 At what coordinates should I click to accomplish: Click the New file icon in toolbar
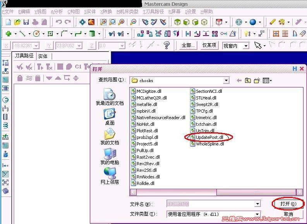click(x=8, y=22)
